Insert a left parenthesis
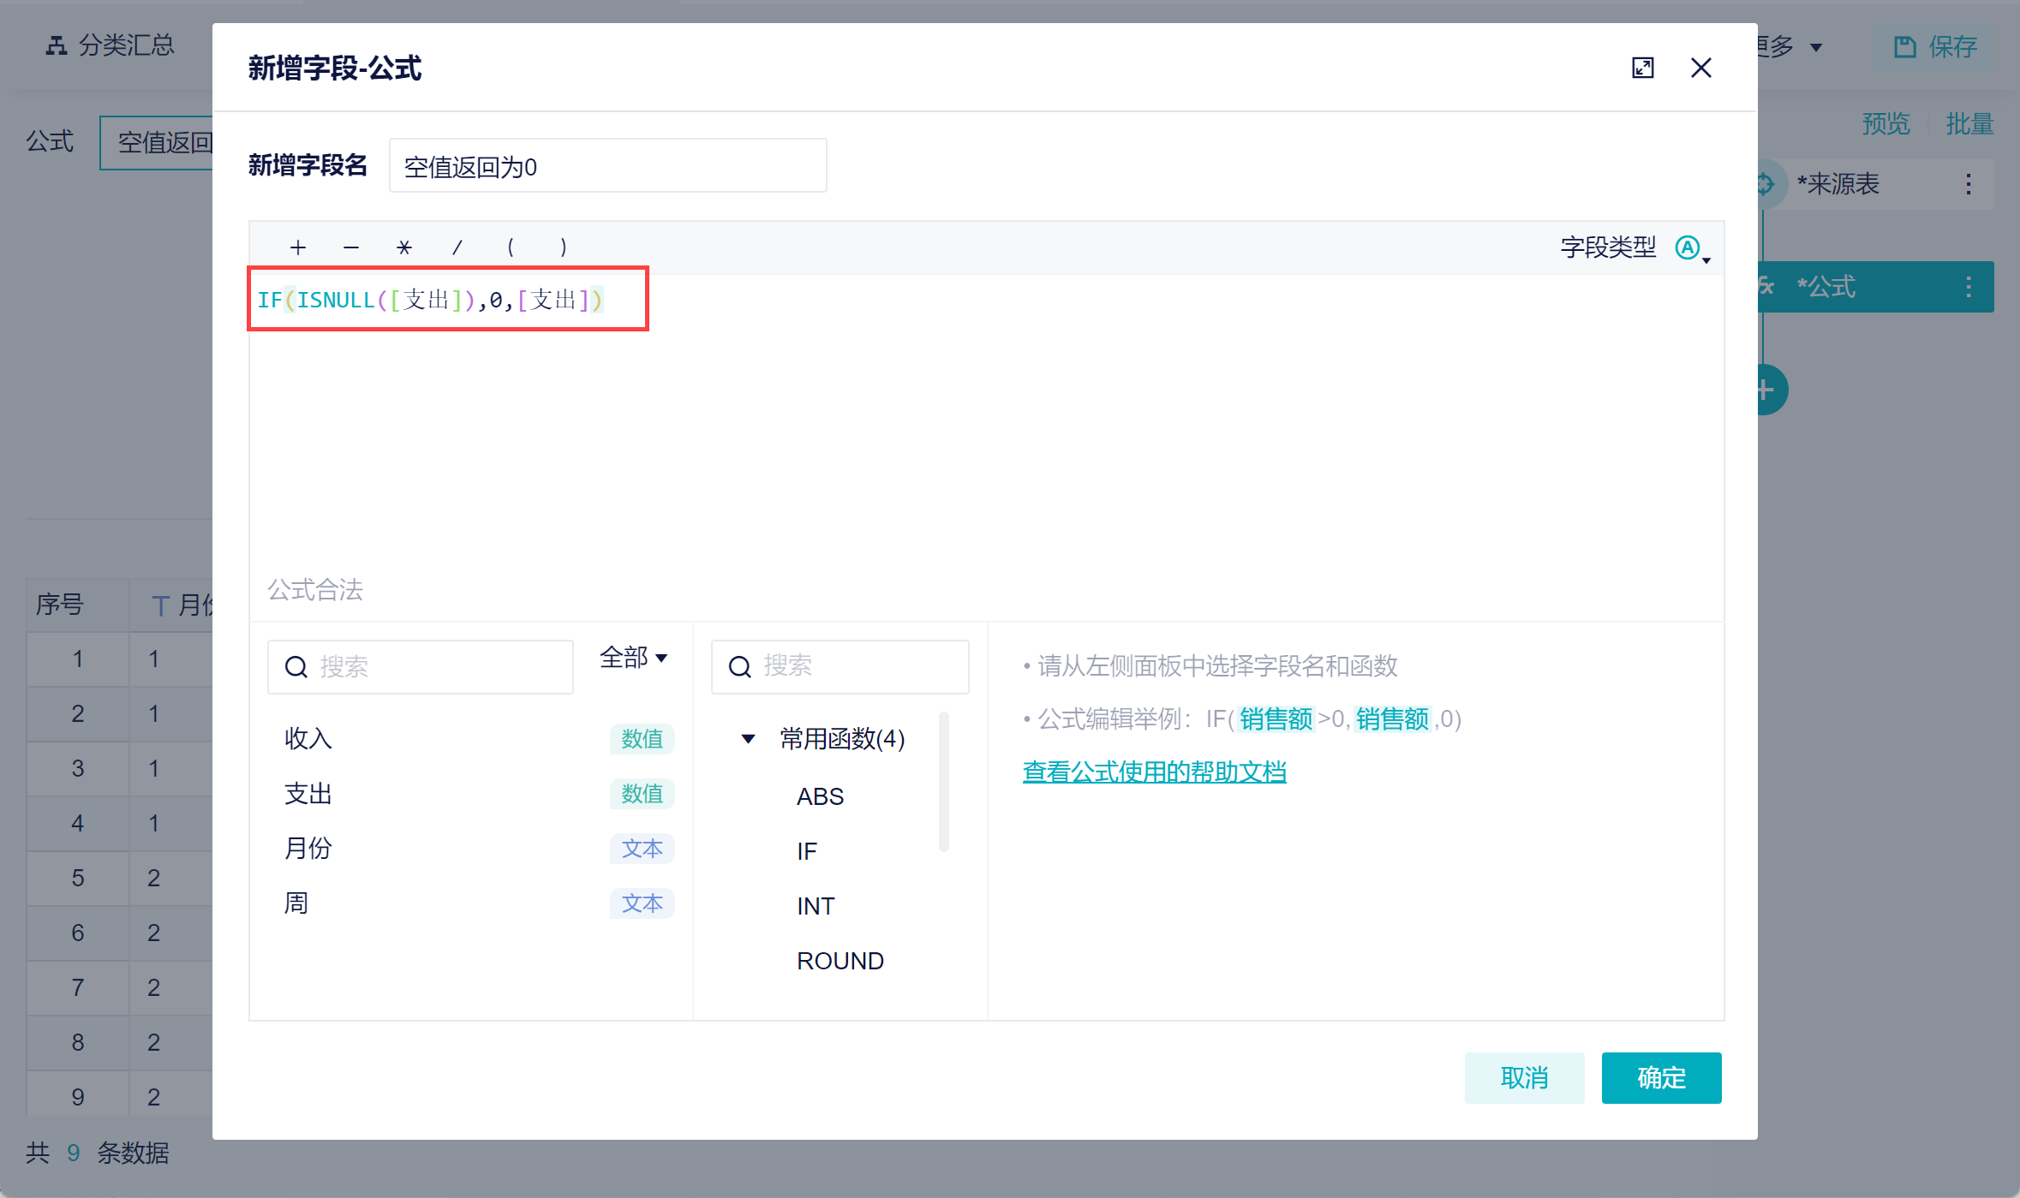Viewport: 2020px width, 1198px height. 511,248
